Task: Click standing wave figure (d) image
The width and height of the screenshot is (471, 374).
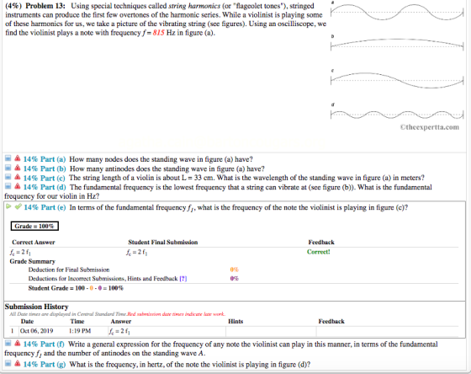Action: (397, 115)
